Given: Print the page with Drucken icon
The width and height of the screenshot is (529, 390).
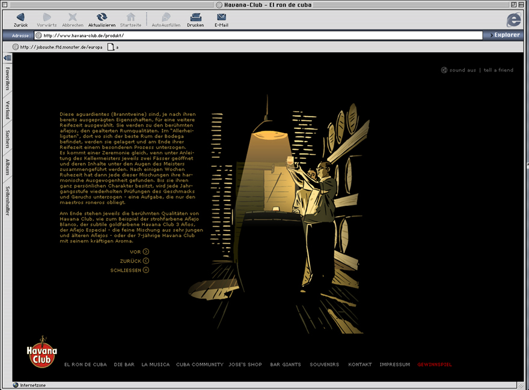Looking at the screenshot, I should point(196,17).
